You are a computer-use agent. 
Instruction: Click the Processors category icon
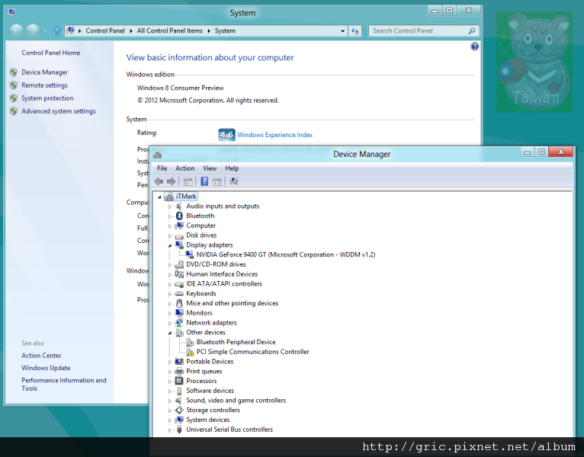coord(179,381)
